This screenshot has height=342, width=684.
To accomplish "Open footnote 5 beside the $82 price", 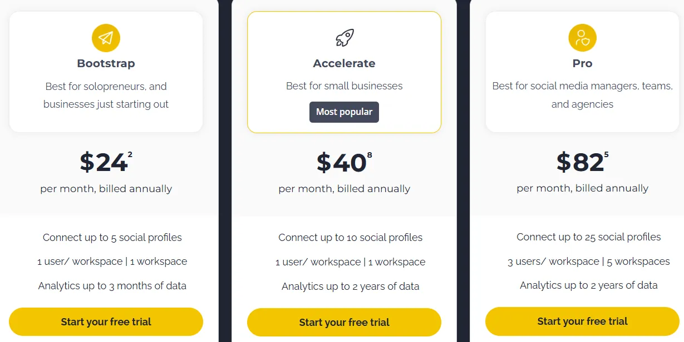I will pos(607,154).
